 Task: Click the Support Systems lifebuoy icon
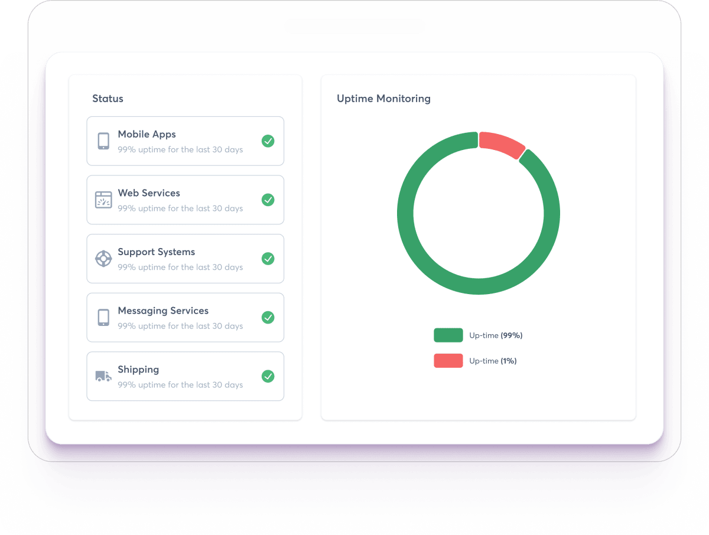(x=103, y=259)
